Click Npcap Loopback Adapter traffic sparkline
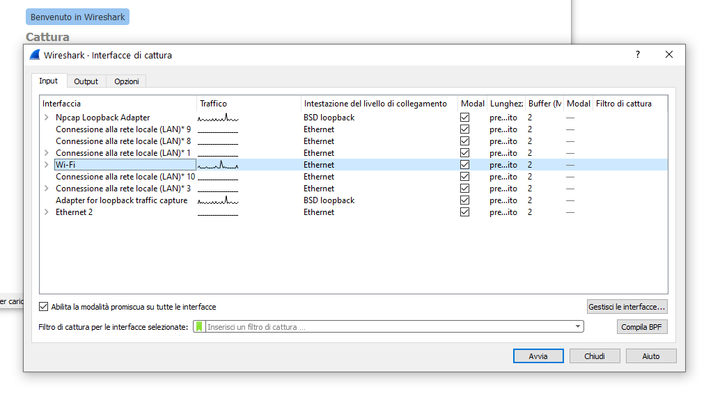 (218, 118)
